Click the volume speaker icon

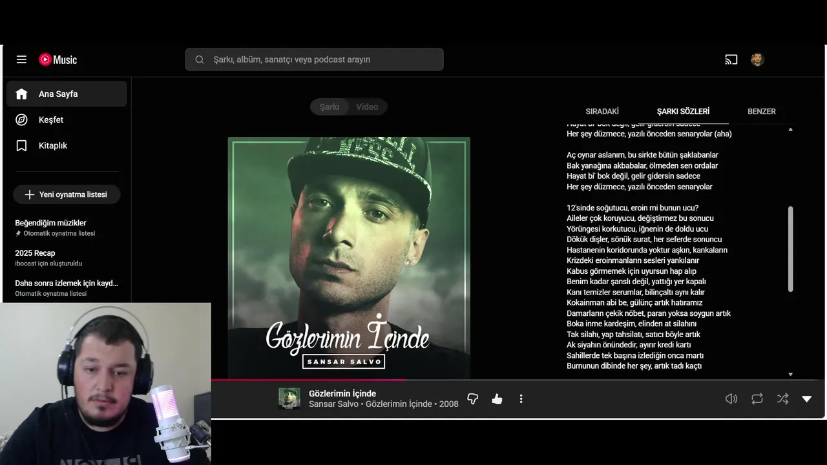click(731, 399)
